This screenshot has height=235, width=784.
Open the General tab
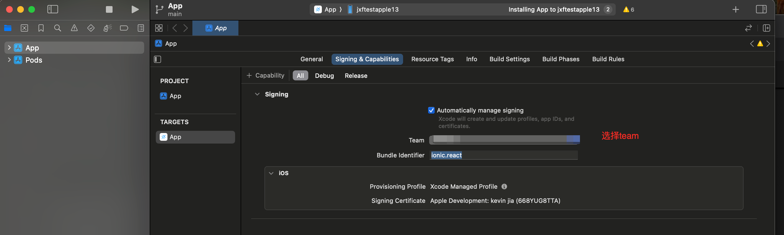[311, 59]
